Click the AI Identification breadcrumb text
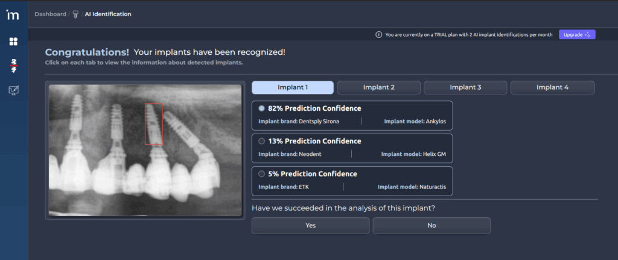Screen dimensions: 618x260 (108, 14)
